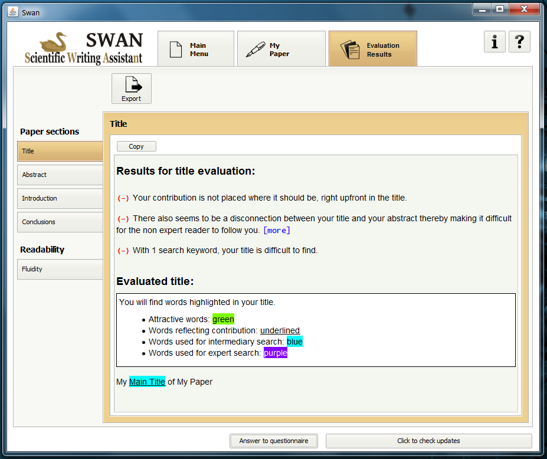Viewport: 547px width, 459px height.
Task: Open the Fluidity readability section
Action: click(60, 269)
